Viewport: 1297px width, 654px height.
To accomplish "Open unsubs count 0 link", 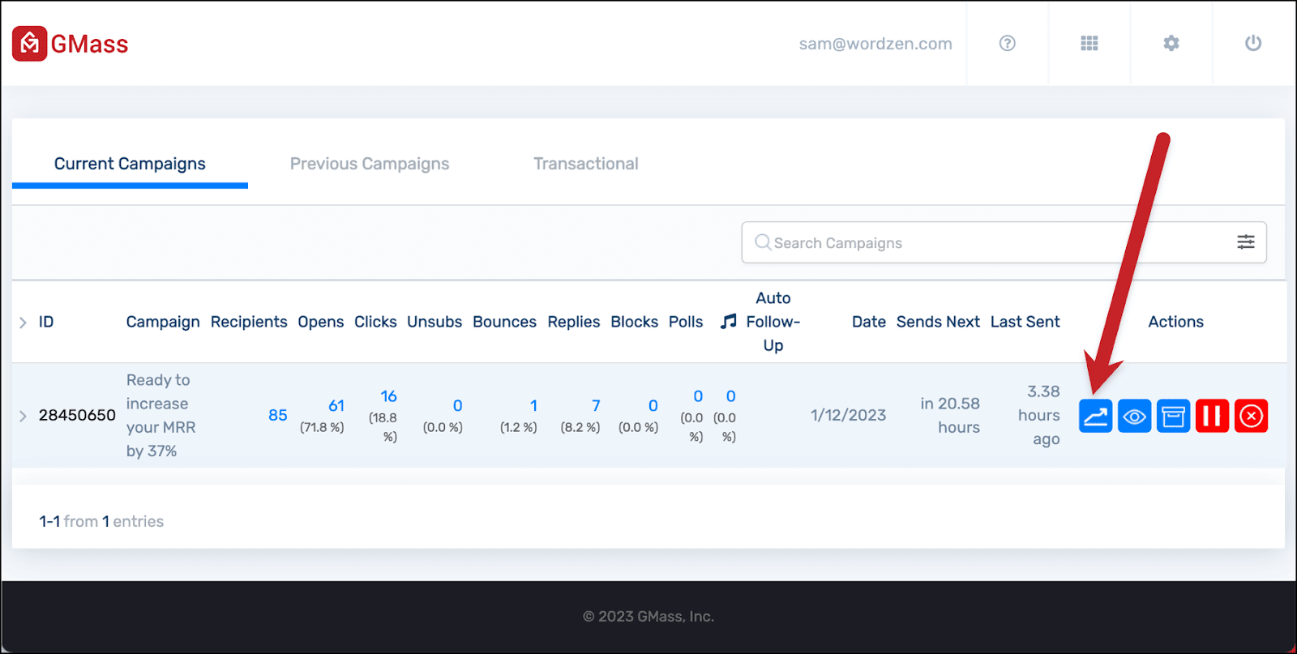I will (458, 405).
